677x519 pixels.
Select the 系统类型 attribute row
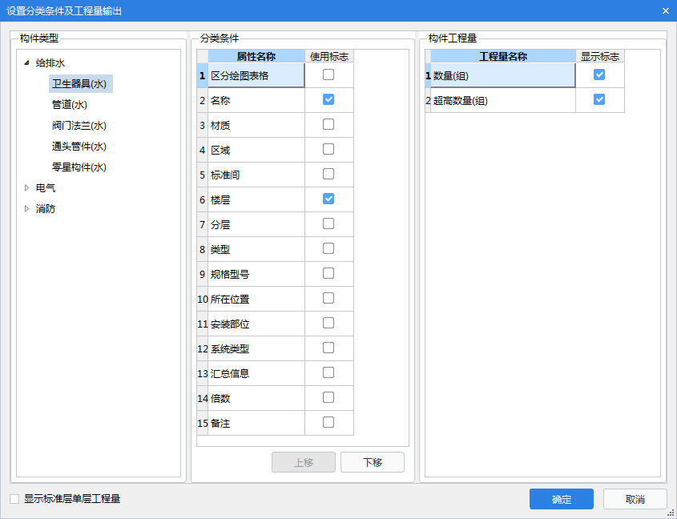coord(256,348)
